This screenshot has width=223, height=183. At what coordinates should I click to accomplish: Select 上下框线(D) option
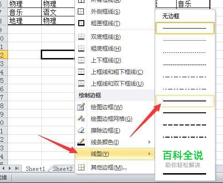pos(114,60)
